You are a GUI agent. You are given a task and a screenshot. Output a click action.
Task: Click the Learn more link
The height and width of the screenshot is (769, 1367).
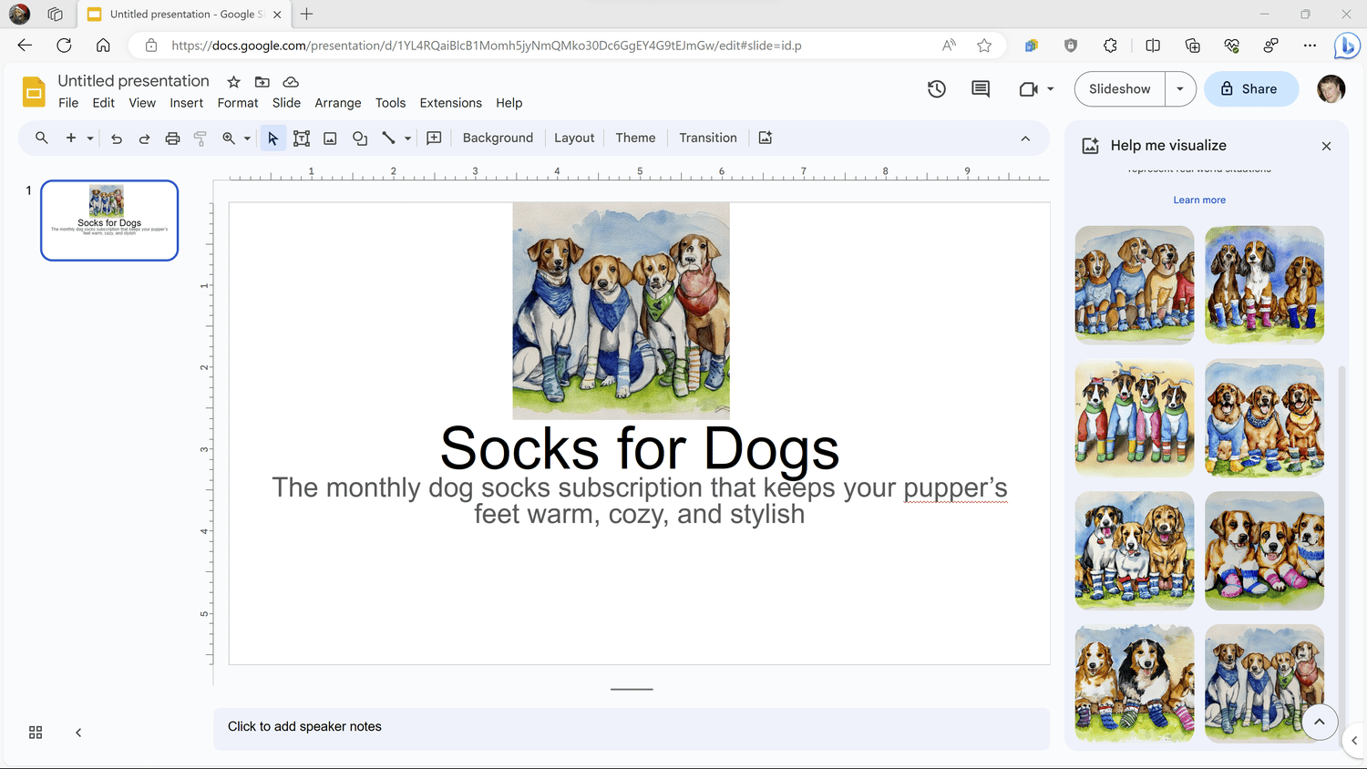tap(1199, 200)
